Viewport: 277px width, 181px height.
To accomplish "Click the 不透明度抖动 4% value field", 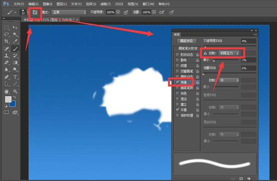I will pyautogui.click(x=249, y=41).
